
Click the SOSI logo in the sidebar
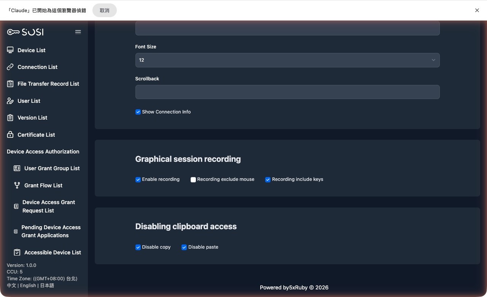point(25,32)
